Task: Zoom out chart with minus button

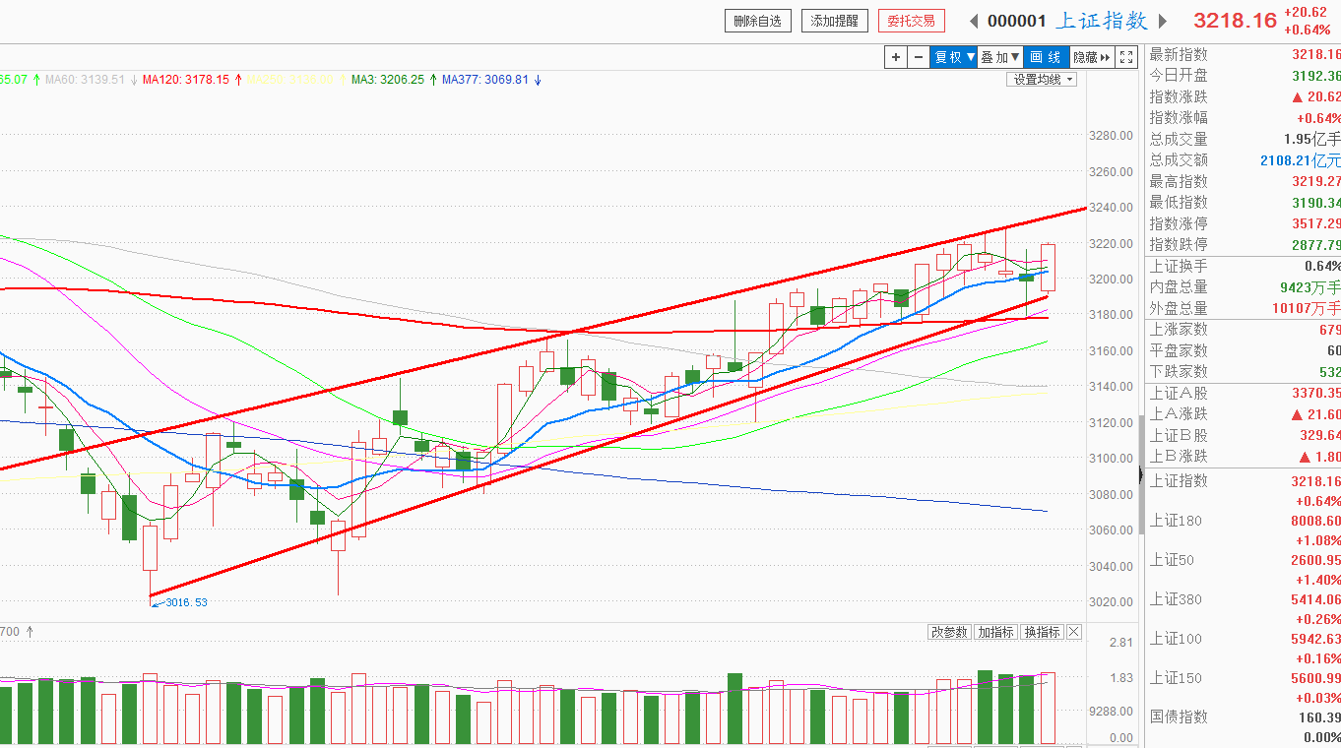Action: pyautogui.click(x=919, y=57)
